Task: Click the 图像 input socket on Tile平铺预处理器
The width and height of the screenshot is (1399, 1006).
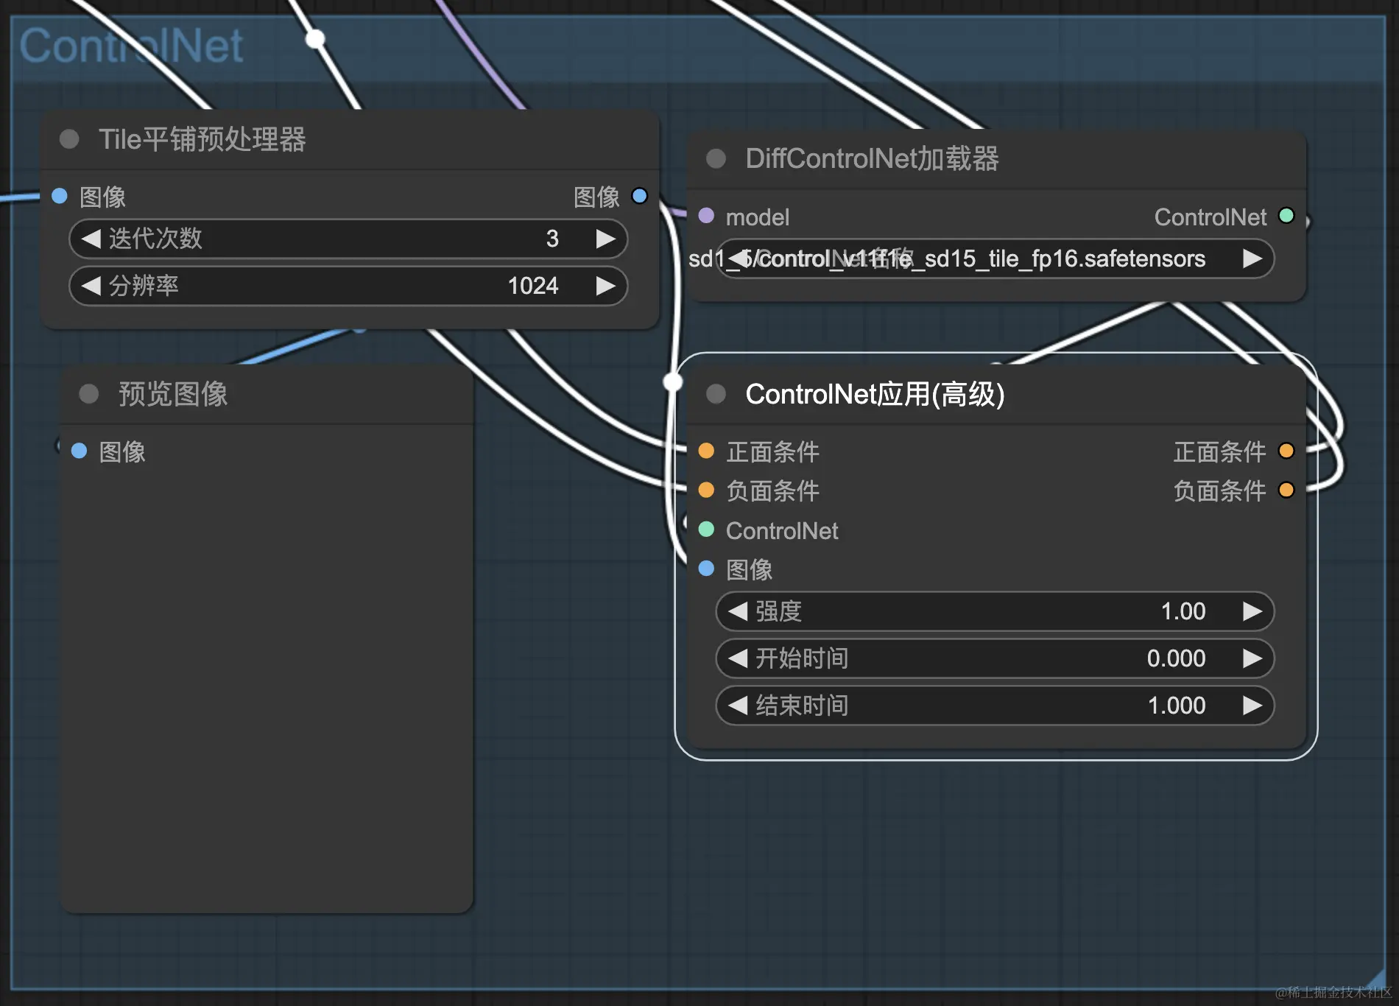Action: [x=60, y=196]
